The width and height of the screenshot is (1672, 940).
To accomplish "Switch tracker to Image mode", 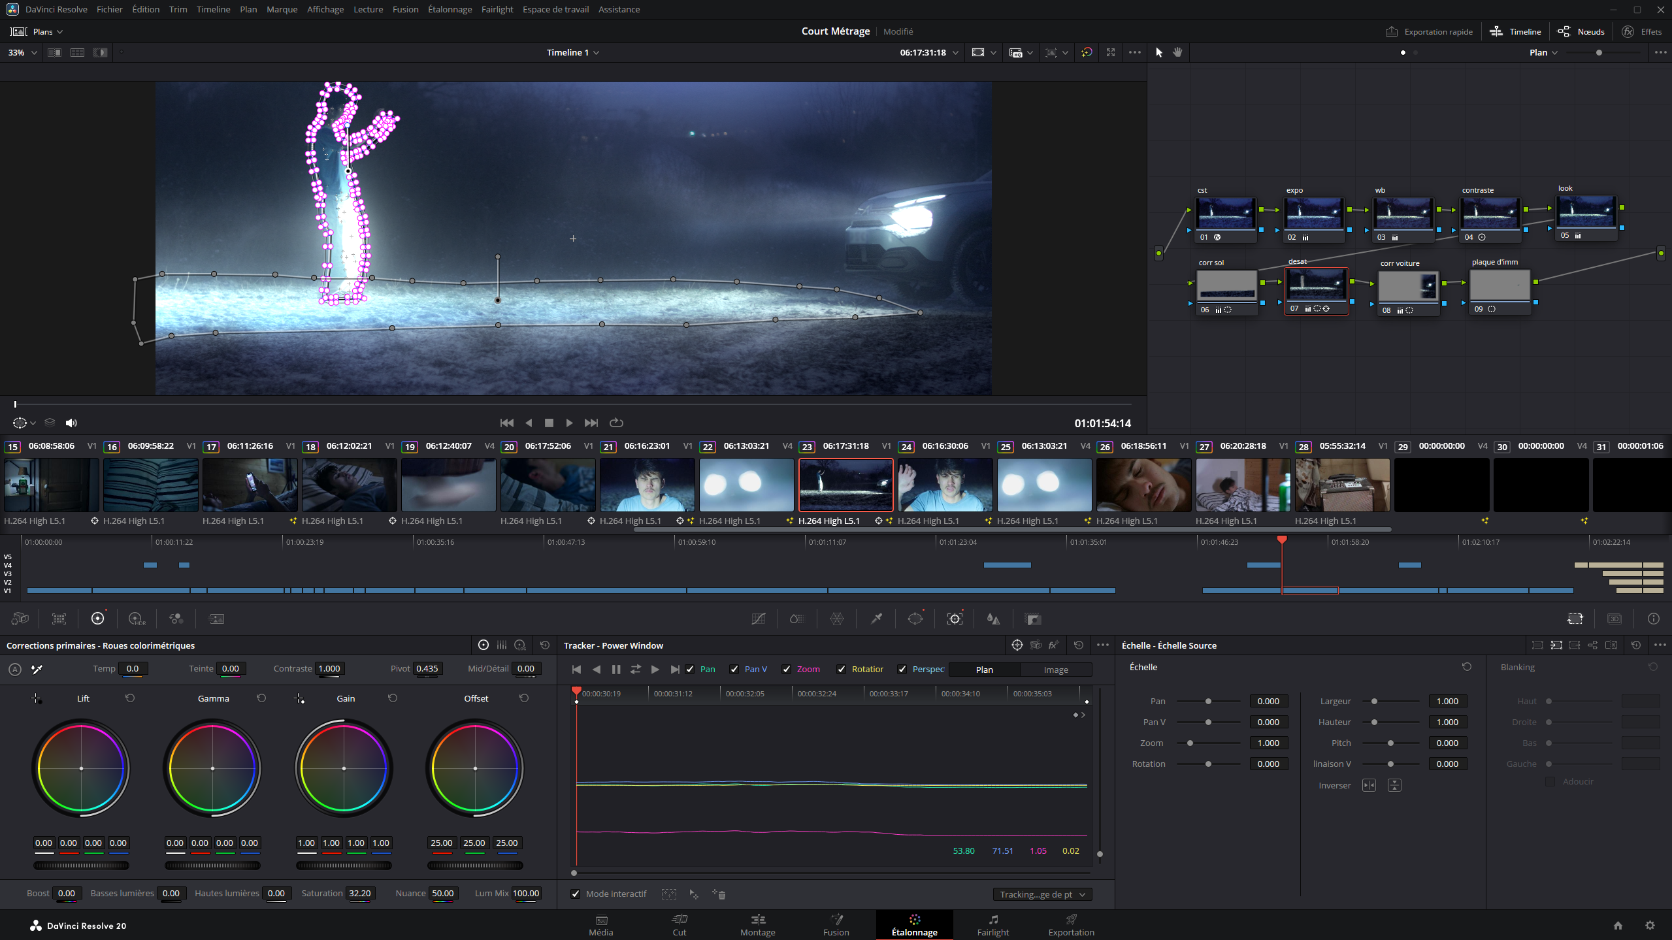I will pos(1055,670).
